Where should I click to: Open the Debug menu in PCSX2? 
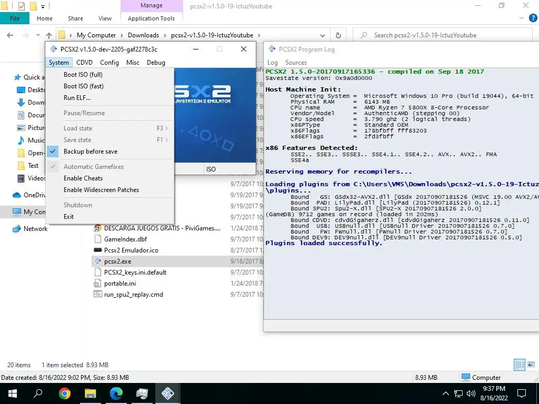point(156,63)
